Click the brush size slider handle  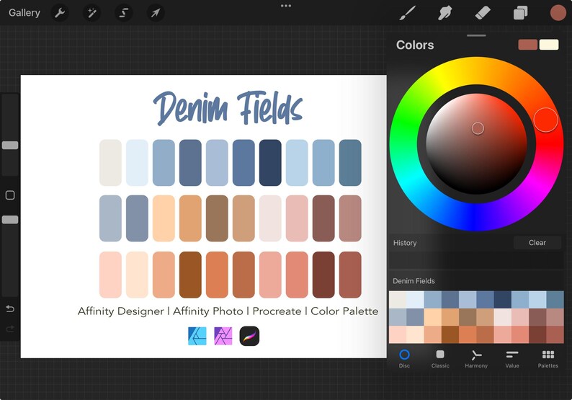(10, 146)
